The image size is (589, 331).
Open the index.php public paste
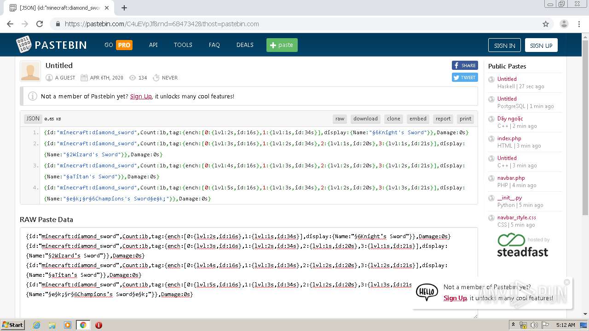pyautogui.click(x=509, y=138)
